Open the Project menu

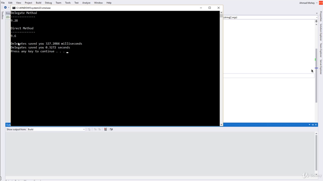[28, 3]
